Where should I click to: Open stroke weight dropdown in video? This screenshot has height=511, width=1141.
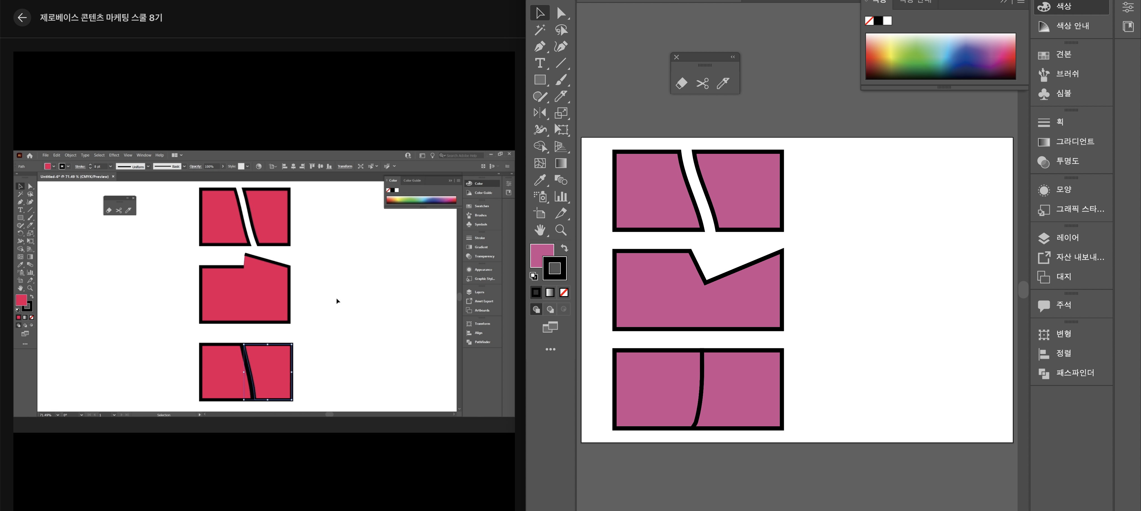[x=110, y=167]
